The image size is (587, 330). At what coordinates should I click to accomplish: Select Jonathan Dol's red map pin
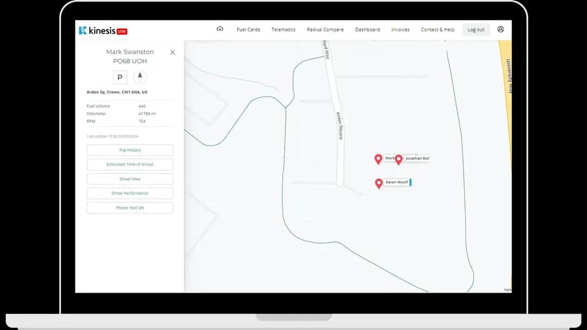tap(398, 160)
